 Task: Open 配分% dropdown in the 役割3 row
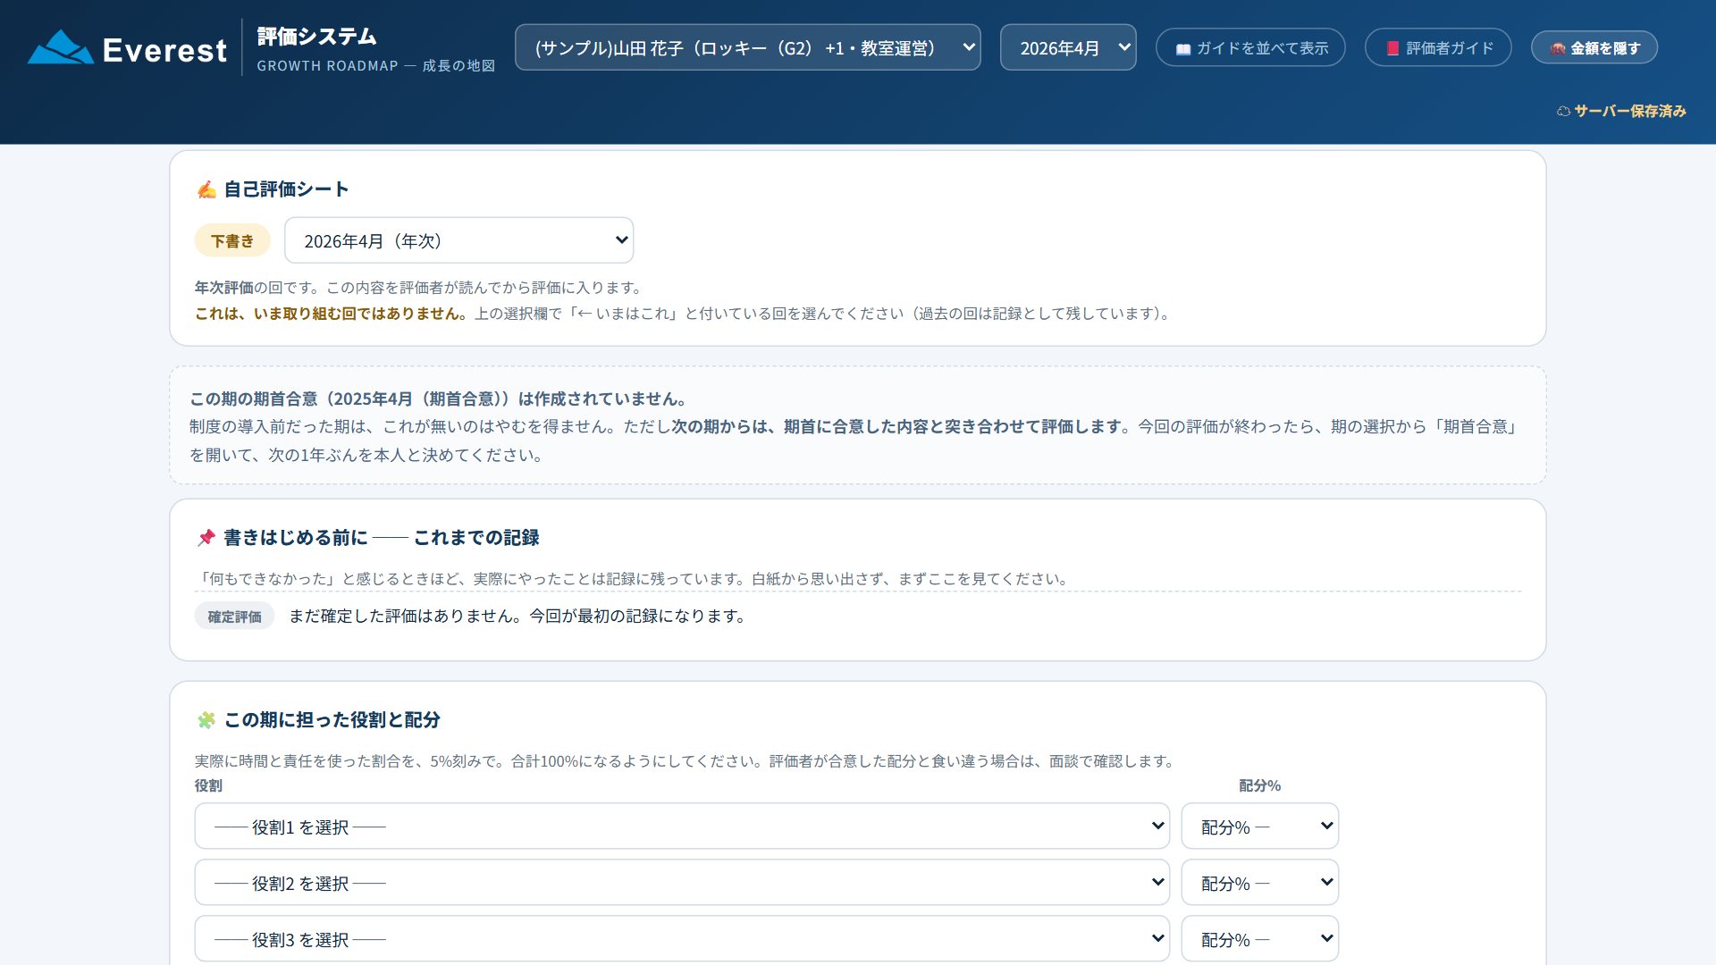pos(1260,939)
